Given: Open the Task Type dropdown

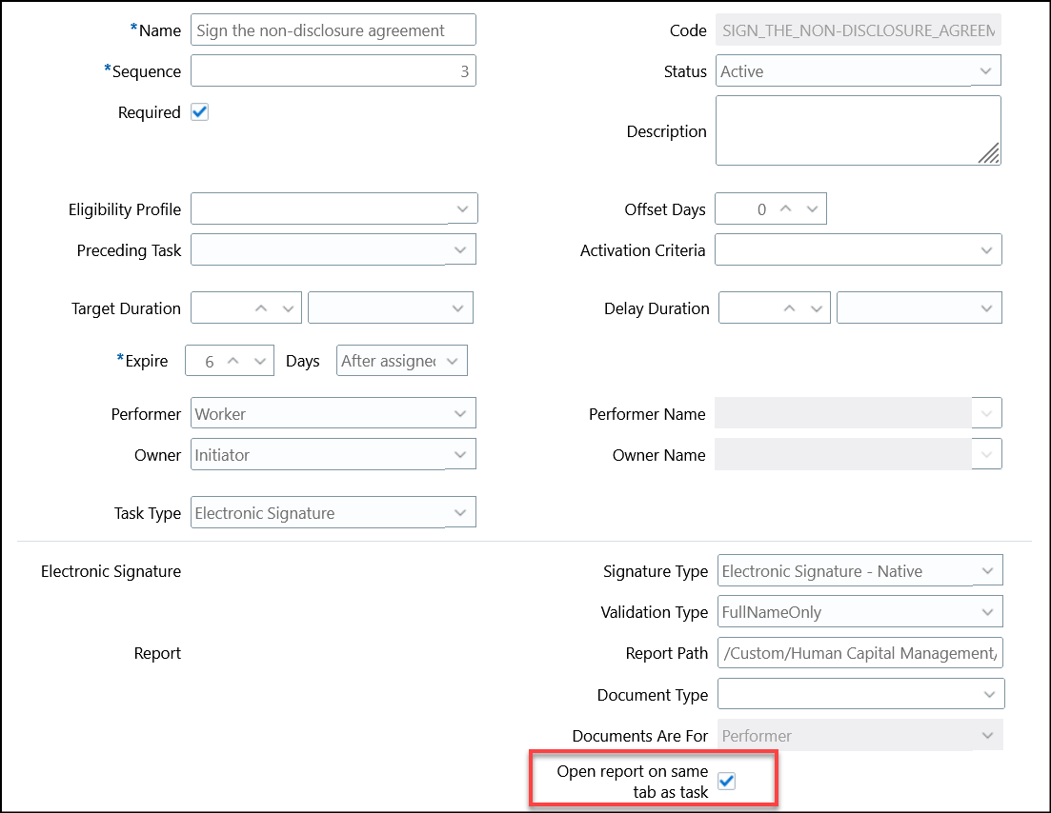Looking at the screenshot, I should [462, 511].
